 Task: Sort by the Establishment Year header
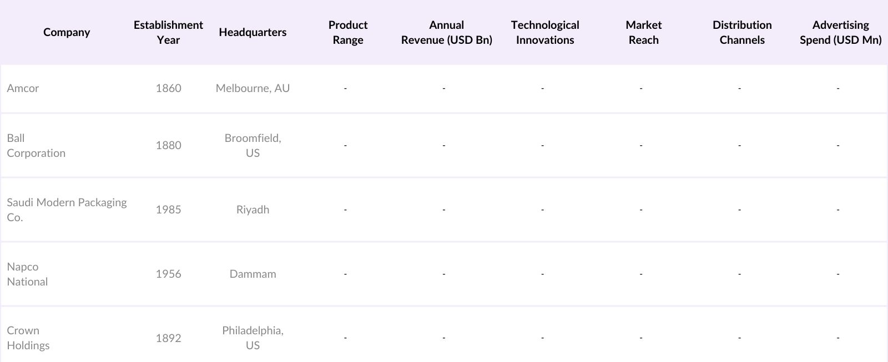click(x=168, y=32)
